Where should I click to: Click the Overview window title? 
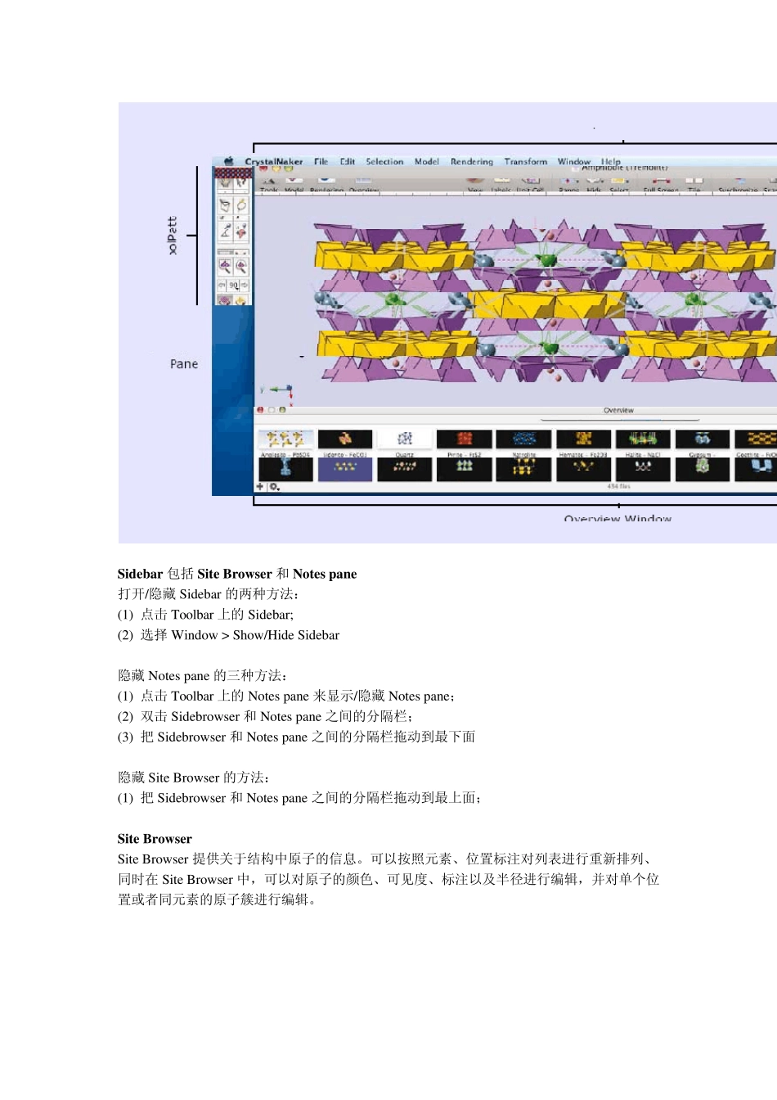pyautogui.click(x=618, y=410)
